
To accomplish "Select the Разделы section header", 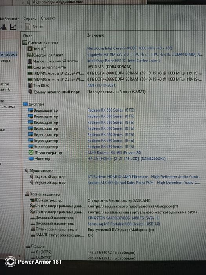I will 38,246.
